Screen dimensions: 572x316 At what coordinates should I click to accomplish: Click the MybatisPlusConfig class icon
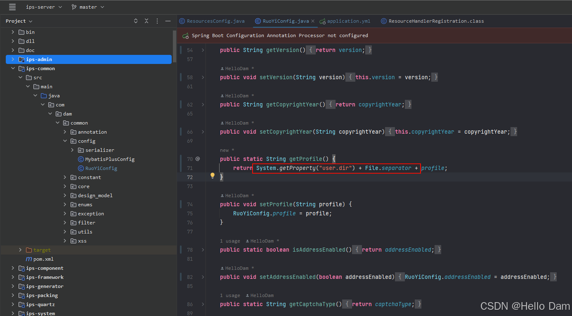pyautogui.click(x=81, y=159)
